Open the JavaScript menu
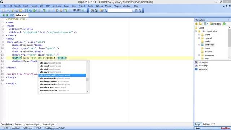This screenshot has height=130, width=231. pos(57,6)
